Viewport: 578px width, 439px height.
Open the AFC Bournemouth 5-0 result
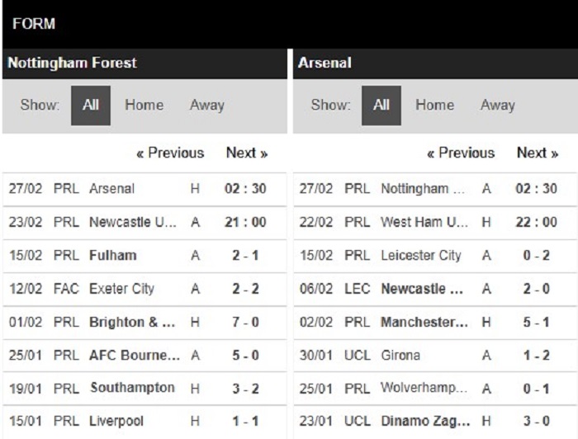pyautogui.click(x=144, y=356)
